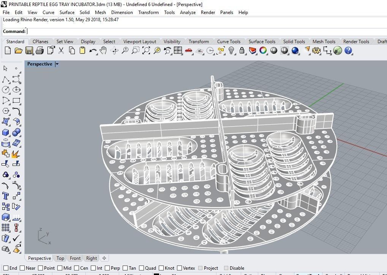The width and height of the screenshot is (387, 275).
Task: Open Show/Hide lightbulb tool
Action: coord(231,51)
